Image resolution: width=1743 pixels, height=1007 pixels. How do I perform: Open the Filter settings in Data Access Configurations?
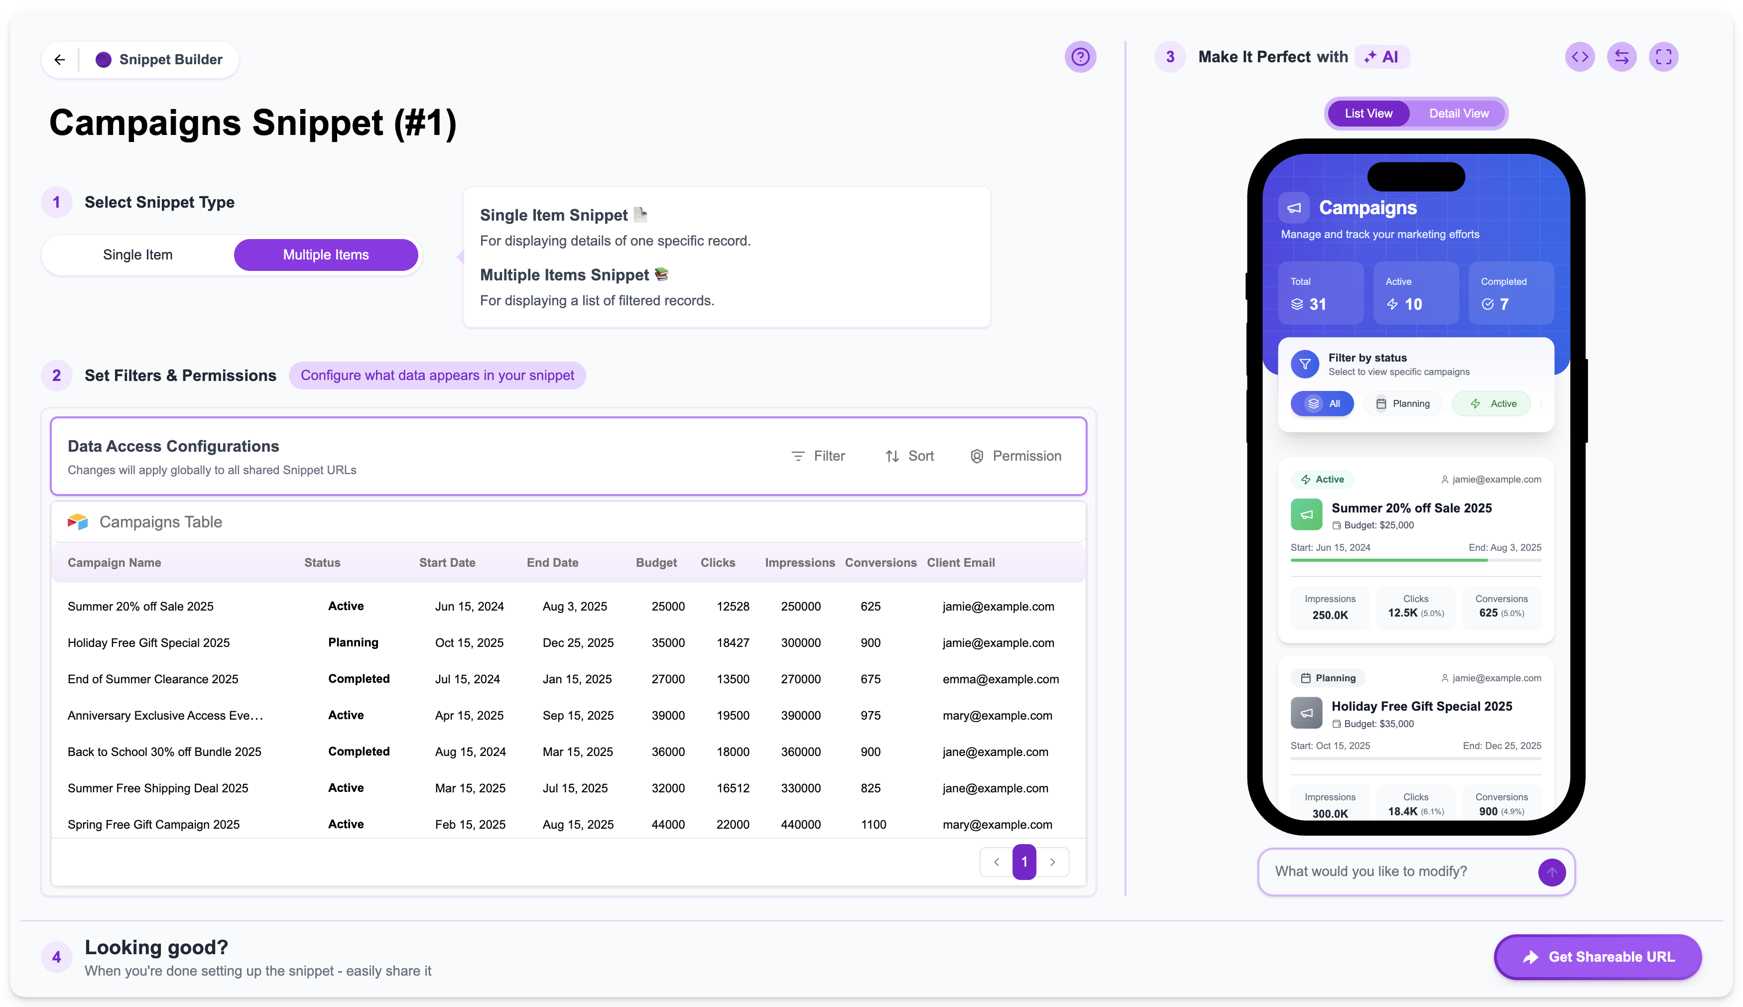coord(819,456)
